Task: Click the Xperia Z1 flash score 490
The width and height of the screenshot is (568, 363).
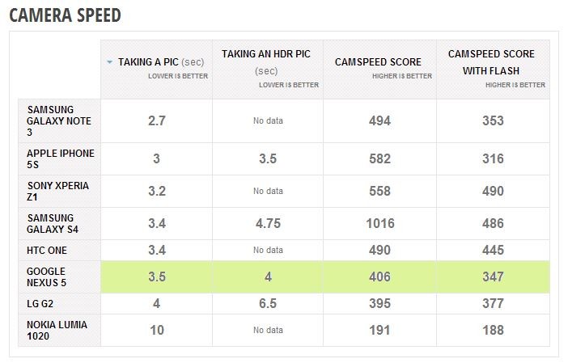Action: [x=493, y=191]
